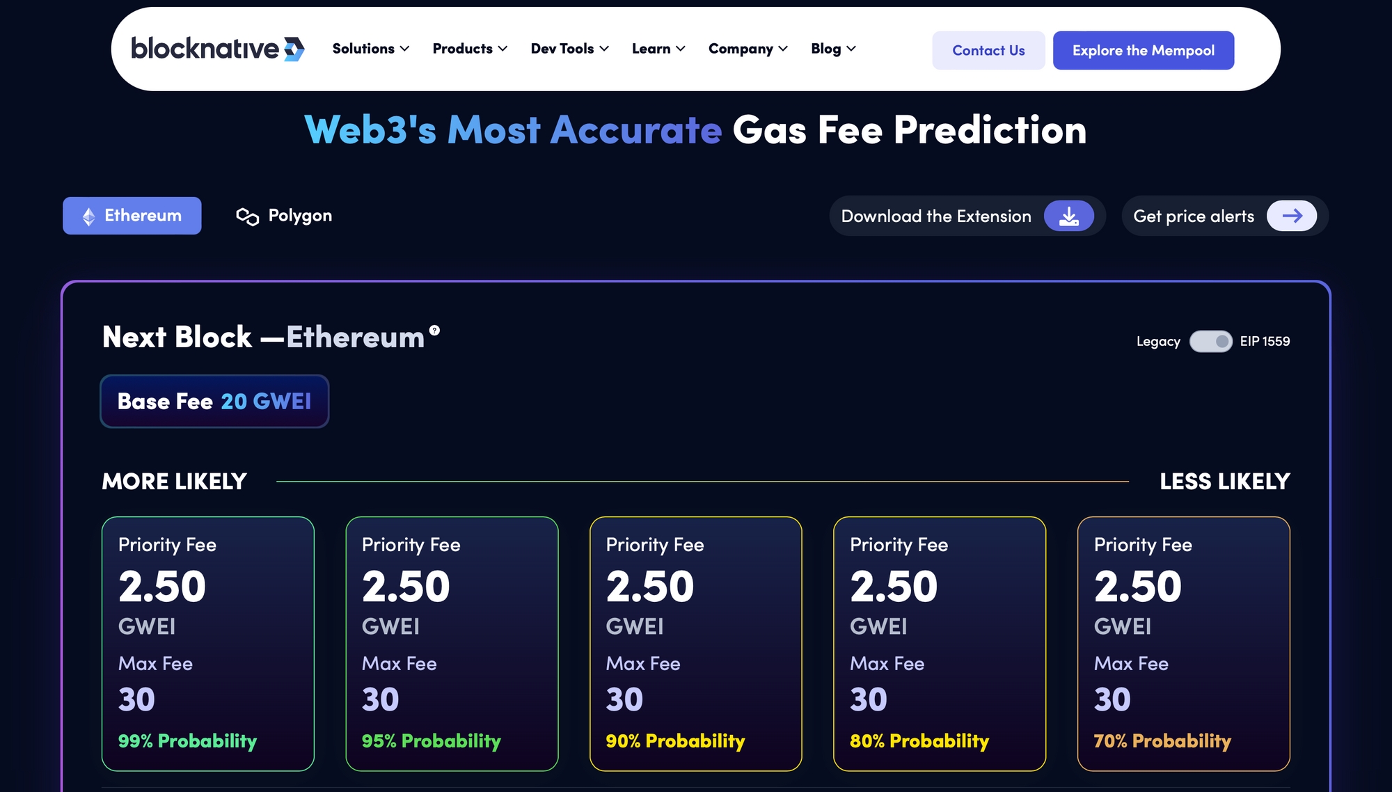Click the Contact Us button

pos(988,50)
